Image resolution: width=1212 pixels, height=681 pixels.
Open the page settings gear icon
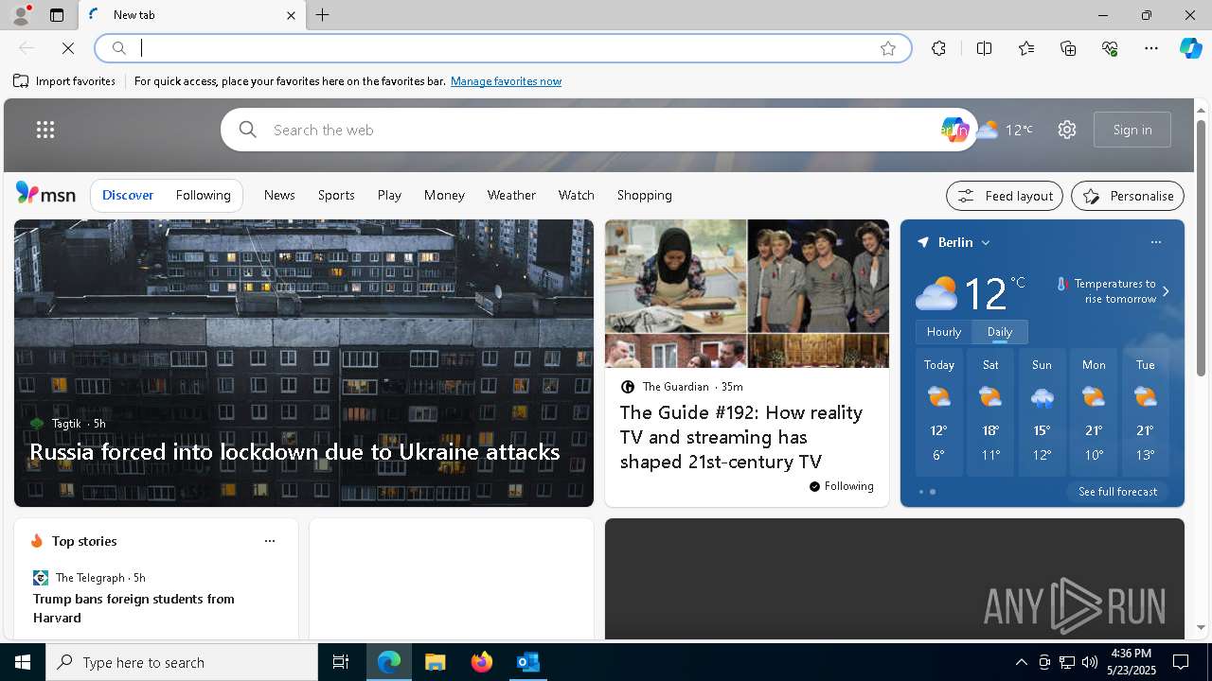pyautogui.click(x=1067, y=130)
